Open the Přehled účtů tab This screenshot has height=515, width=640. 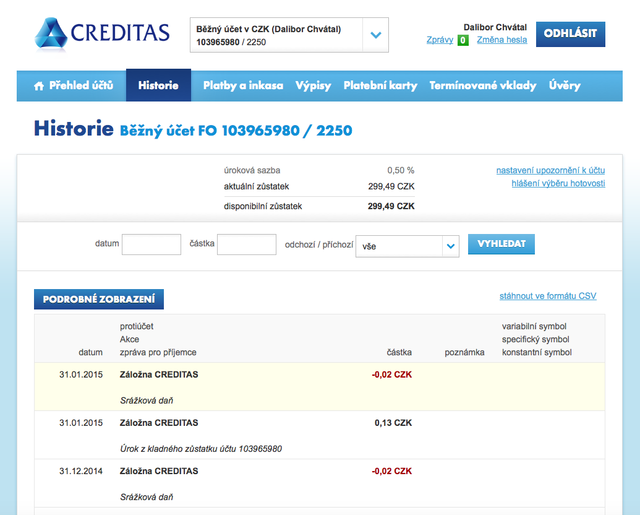(74, 85)
